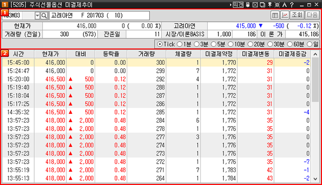Click the 거래량 column header in table

[147, 54]
